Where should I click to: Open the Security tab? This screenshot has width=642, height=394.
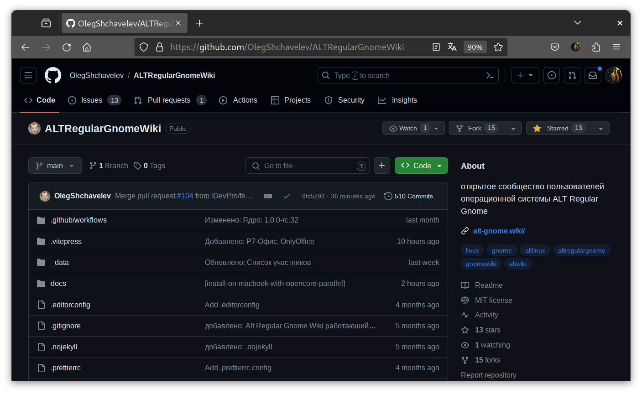[x=344, y=100]
